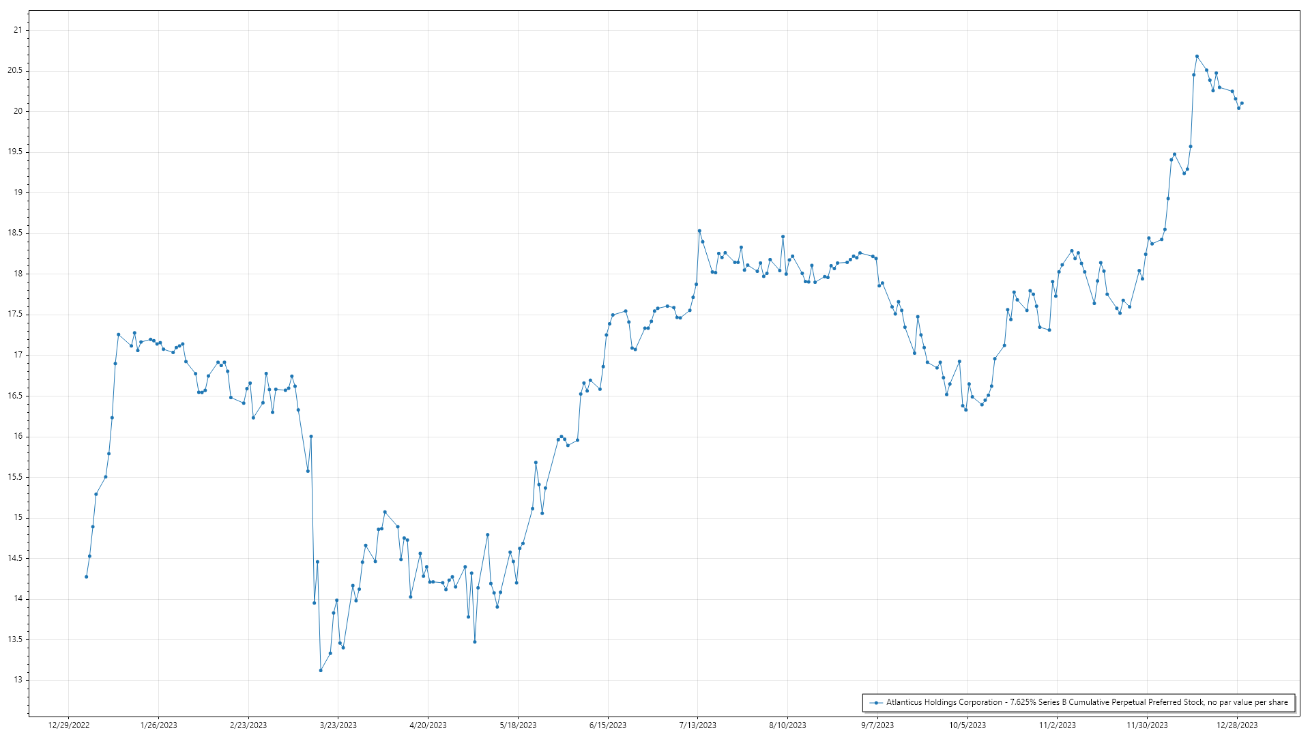The width and height of the screenshot is (1310, 737).
Task: Click the Atlanticus Holdings legend label text
Action: tap(1087, 702)
